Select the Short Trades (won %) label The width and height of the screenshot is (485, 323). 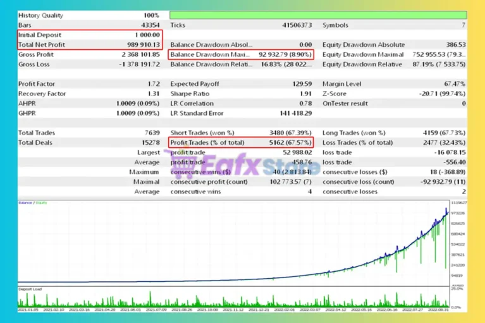click(202, 133)
